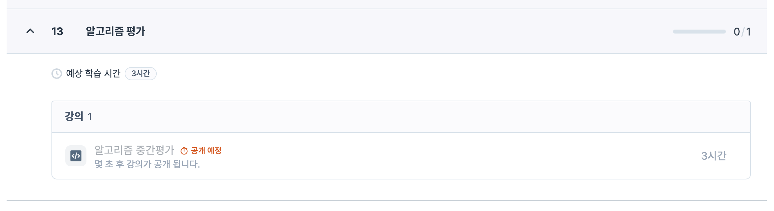774x211 pixels.
Task: Click the 몇 초 후 강의가 공개 됩니다 message
Action: point(147,164)
